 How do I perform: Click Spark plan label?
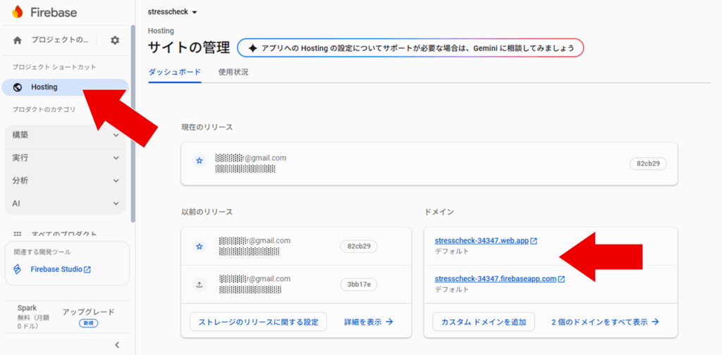(27, 308)
